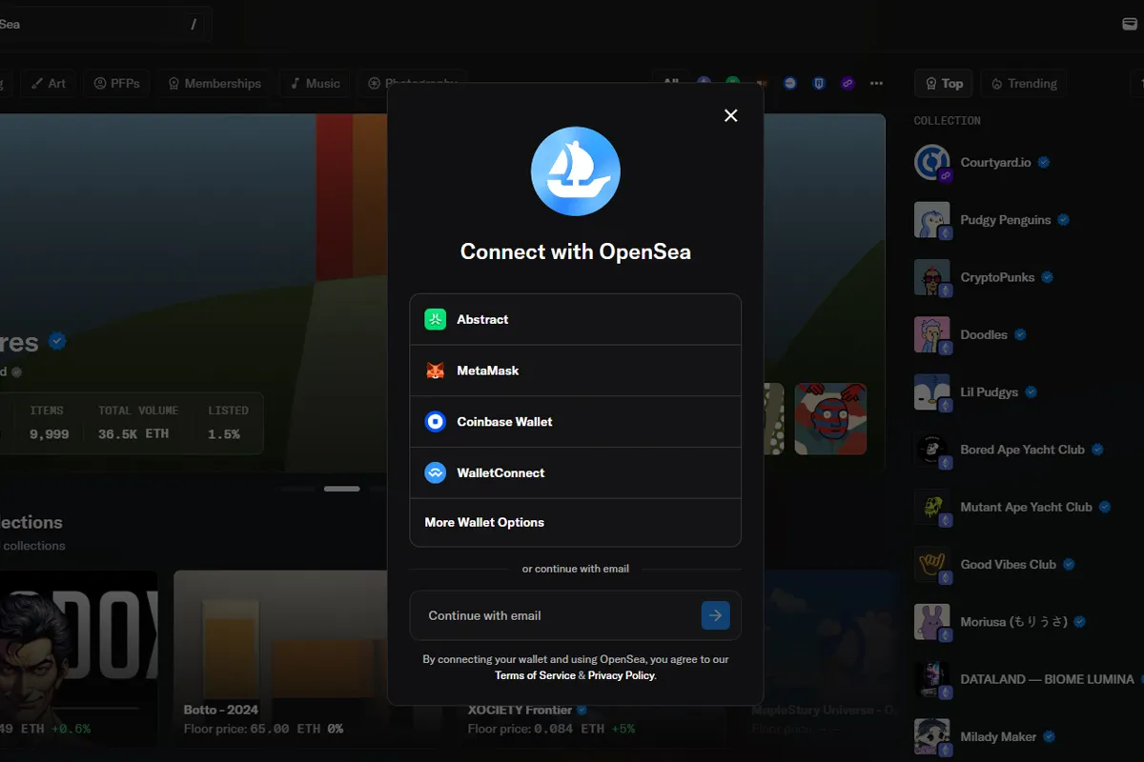
Task: Open Pudgy Penguins collection
Action: (1006, 220)
